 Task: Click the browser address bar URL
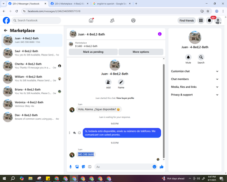click(x=54, y=11)
